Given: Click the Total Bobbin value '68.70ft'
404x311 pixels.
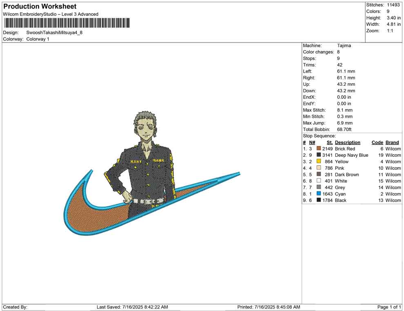Looking at the screenshot, I should coord(344,129).
